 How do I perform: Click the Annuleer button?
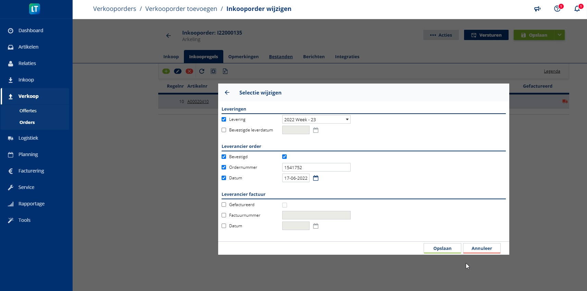pos(482,248)
